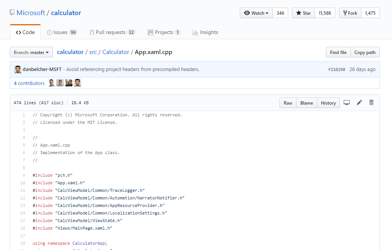Image resolution: width=392 pixels, height=250 pixels.
Task: Switch to the Projects tab
Action: point(164,32)
